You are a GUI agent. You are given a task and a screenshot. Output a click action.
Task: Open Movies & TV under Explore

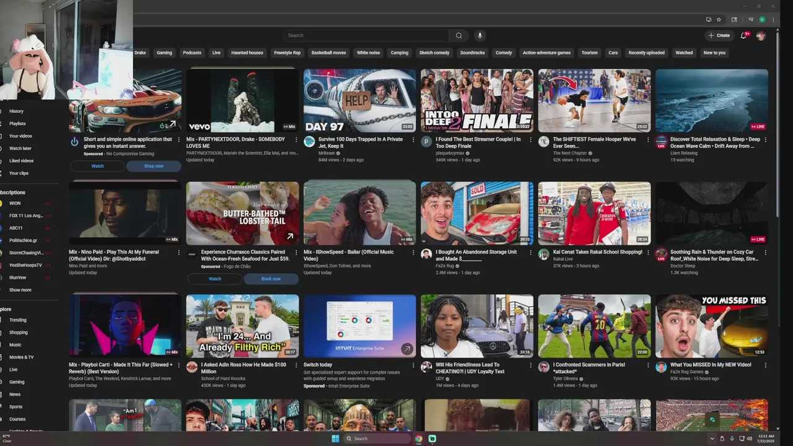point(21,357)
